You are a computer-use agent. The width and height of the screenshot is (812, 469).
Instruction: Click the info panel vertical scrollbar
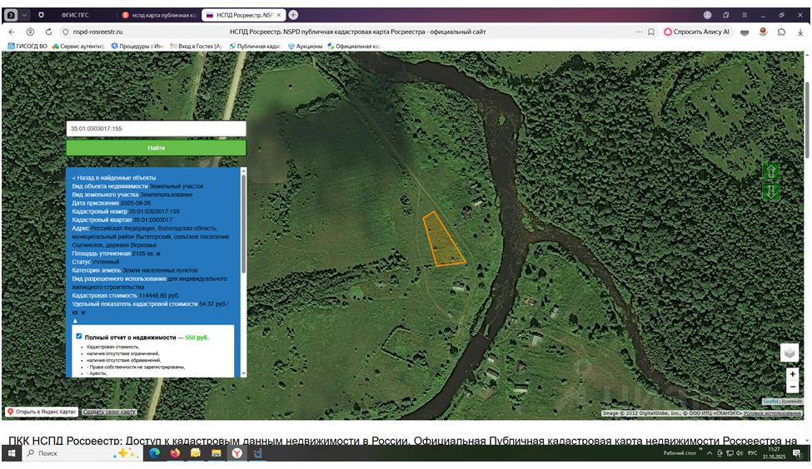point(243,225)
